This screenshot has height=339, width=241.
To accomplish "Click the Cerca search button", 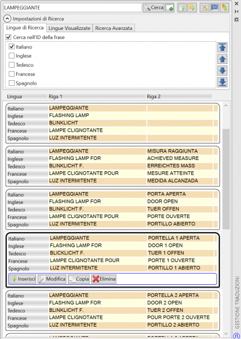I will pyautogui.click(x=153, y=8).
